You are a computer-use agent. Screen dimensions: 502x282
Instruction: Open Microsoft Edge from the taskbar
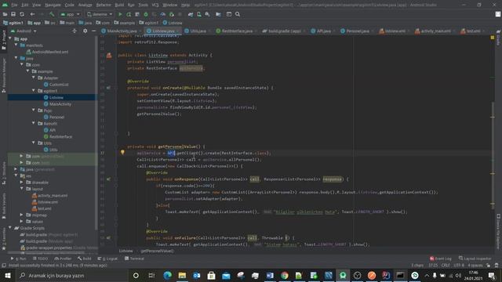[167, 275]
